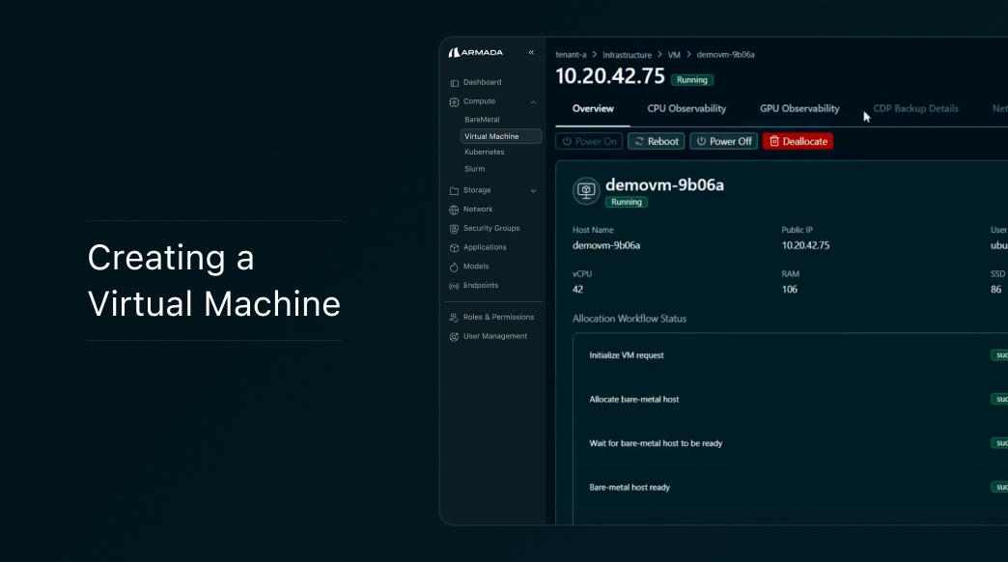Click the 10.20.42.75 page title
The height and width of the screenshot is (562, 1008).
[x=610, y=76]
